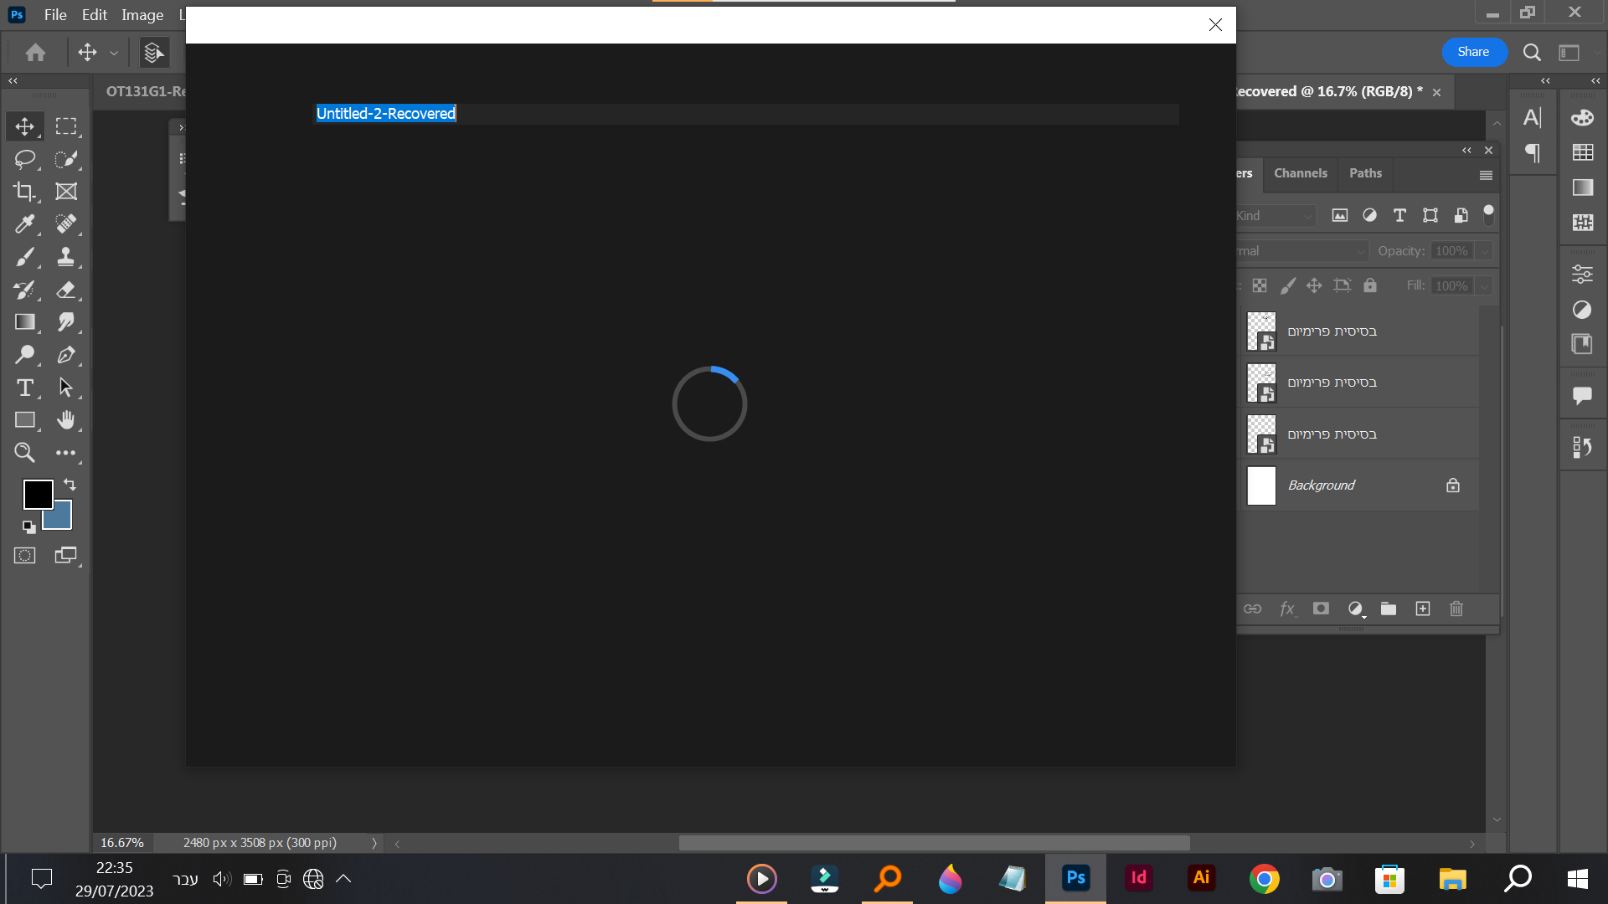The height and width of the screenshot is (904, 1608).
Task: Open the Edit menu
Action: (95, 15)
